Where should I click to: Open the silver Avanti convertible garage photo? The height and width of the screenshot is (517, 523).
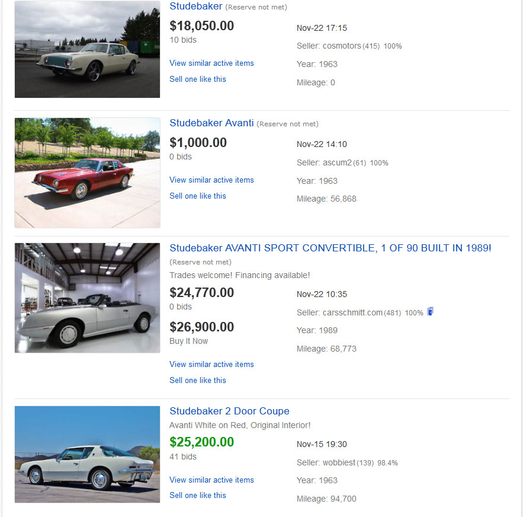click(87, 298)
